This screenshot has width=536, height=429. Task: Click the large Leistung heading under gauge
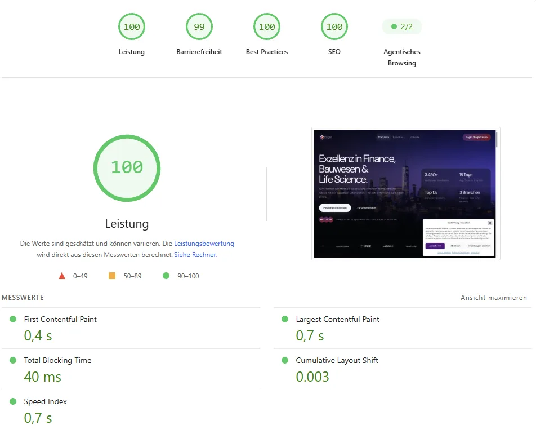(127, 224)
